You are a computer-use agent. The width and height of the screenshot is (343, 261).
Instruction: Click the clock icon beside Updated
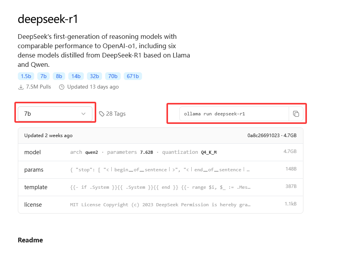(62, 87)
